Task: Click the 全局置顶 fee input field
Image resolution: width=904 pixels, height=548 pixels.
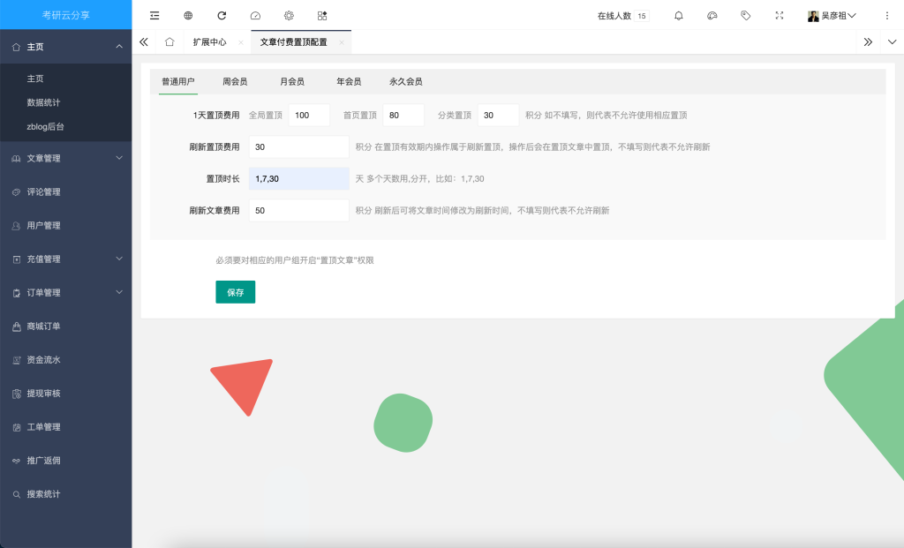Action: tap(308, 116)
